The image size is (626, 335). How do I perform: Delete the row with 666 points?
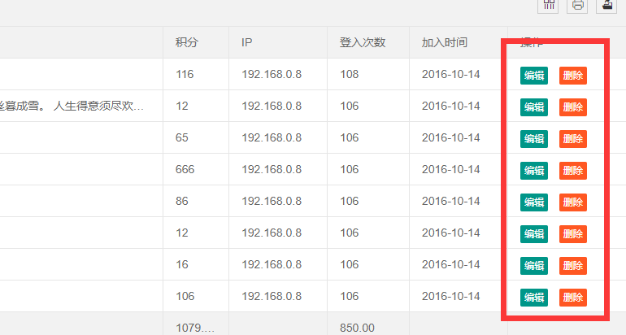pos(573,171)
